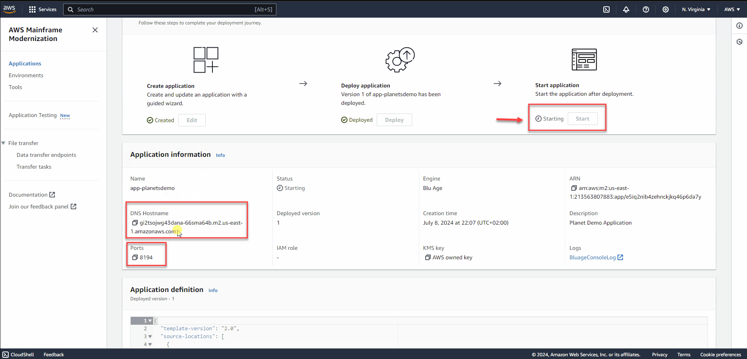Open Tools in the sidebar

(x=15, y=87)
